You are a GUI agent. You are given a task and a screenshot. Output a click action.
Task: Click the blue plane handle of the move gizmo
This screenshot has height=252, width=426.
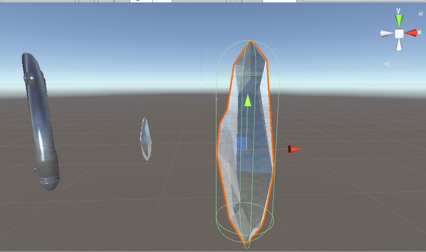(240, 144)
